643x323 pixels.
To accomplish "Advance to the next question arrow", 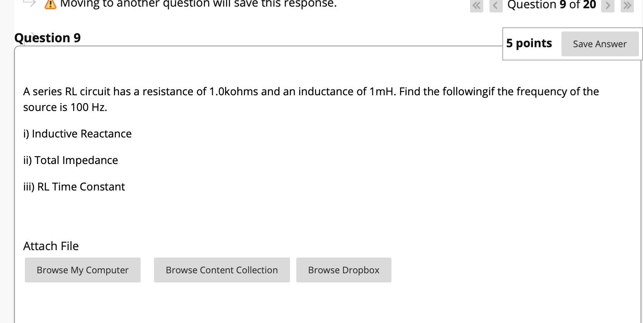I will point(608,6).
